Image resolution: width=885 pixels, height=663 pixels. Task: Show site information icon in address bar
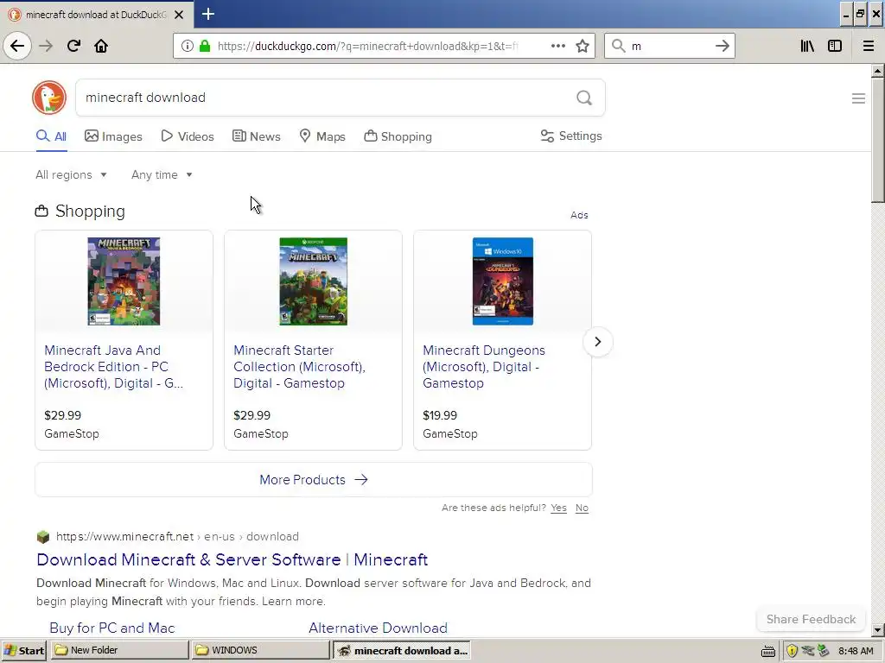[x=187, y=46]
